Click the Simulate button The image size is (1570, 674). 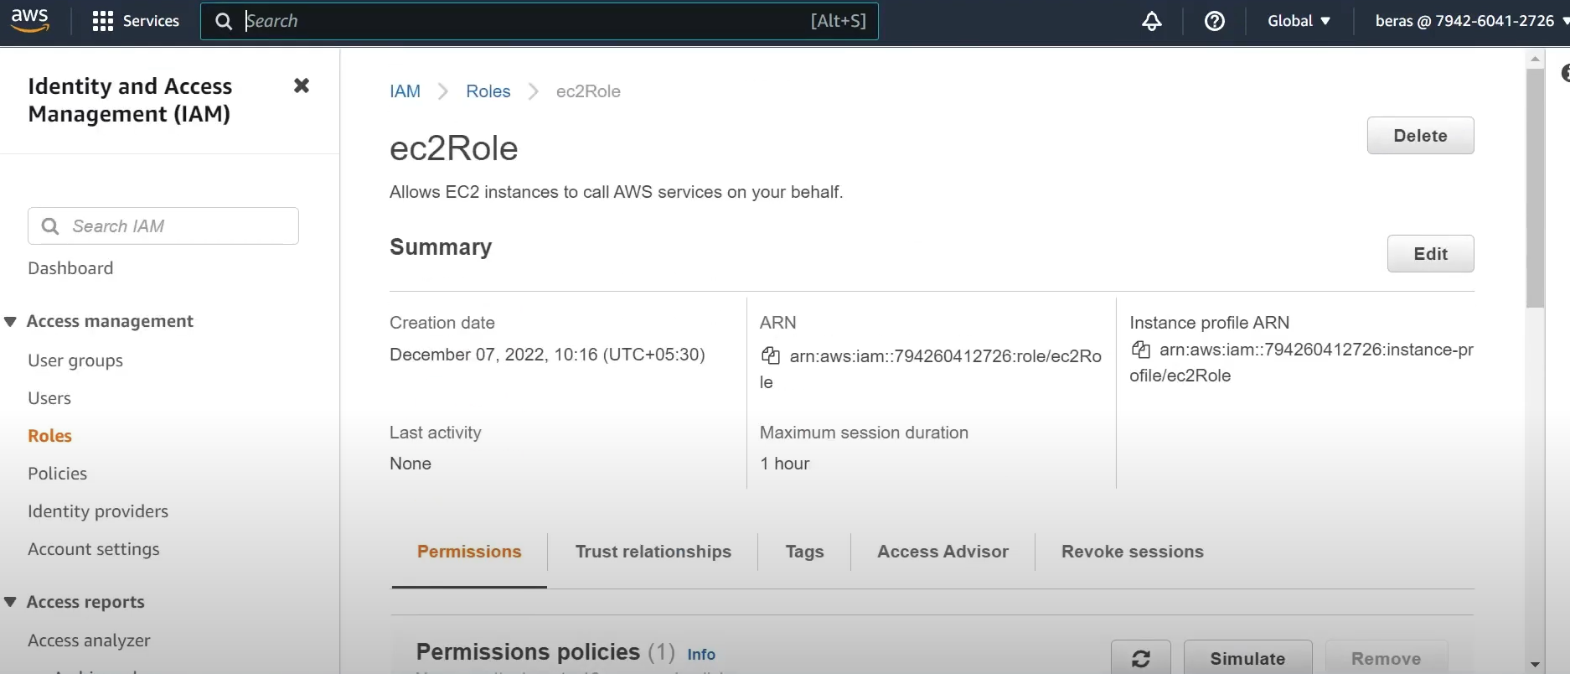pos(1247,658)
